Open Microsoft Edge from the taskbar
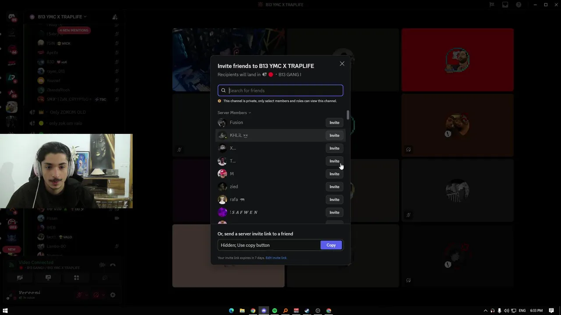This screenshot has width=561, height=315. [x=231, y=311]
